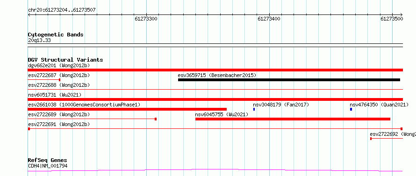The width and height of the screenshot is (416, 176).
Task: Open the esv2722692 variant label
Action: click(393, 134)
